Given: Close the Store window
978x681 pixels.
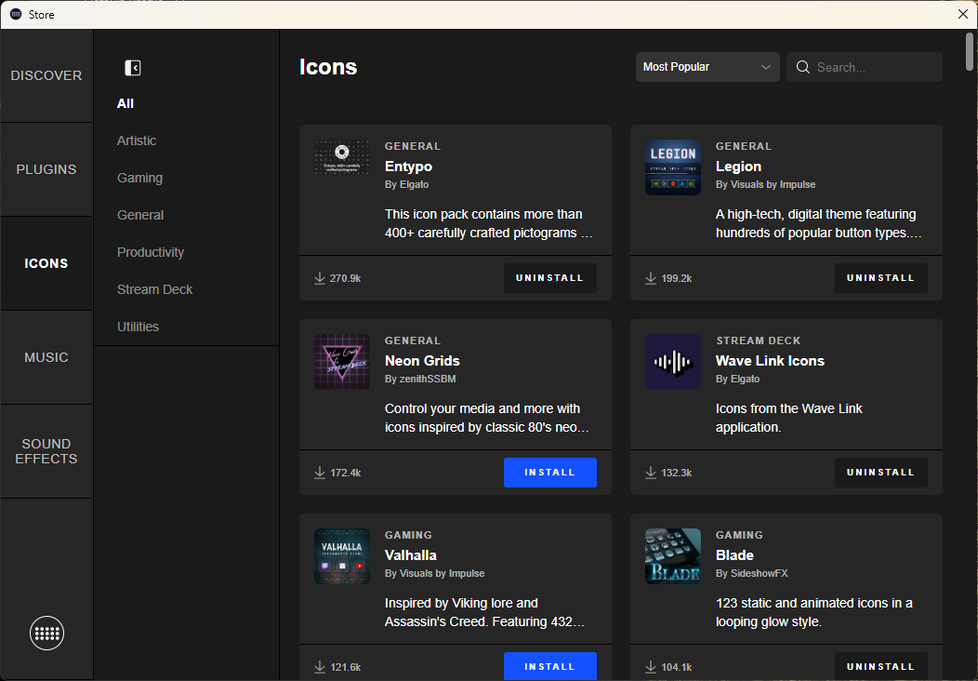Looking at the screenshot, I should (x=962, y=14).
